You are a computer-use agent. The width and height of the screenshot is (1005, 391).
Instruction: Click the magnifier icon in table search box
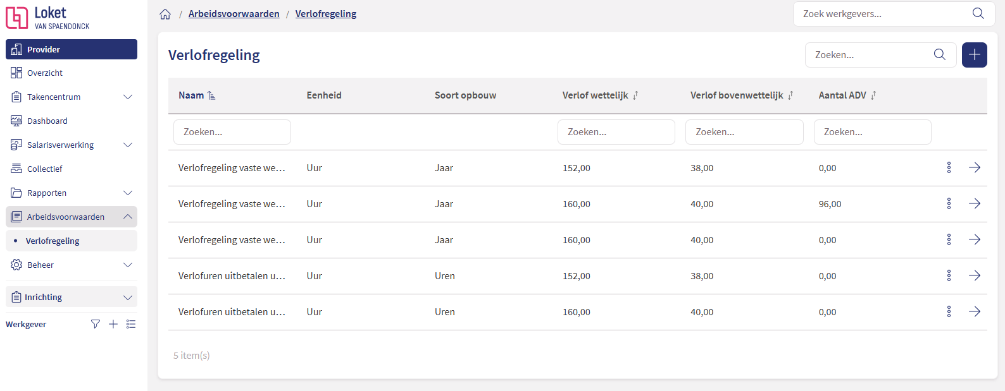point(940,55)
